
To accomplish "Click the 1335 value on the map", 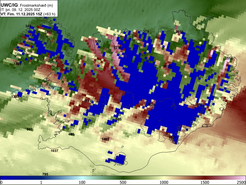I will [x=15, y=96].
